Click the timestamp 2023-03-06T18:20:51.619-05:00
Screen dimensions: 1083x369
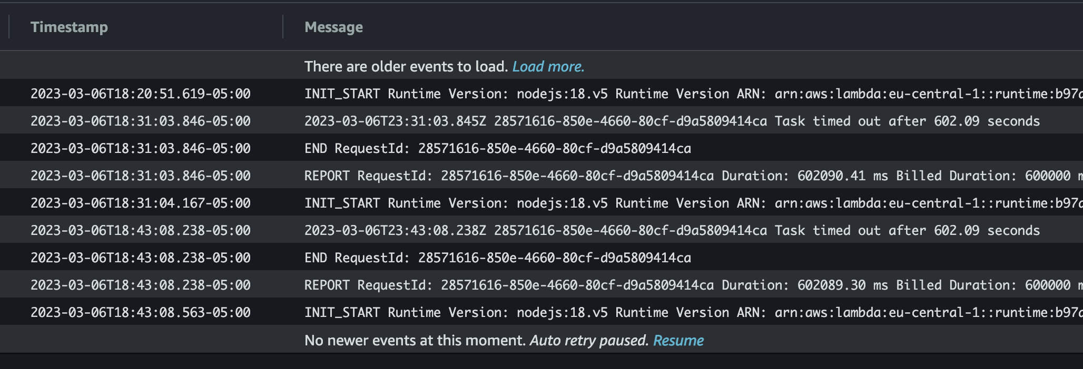coord(141,94)
